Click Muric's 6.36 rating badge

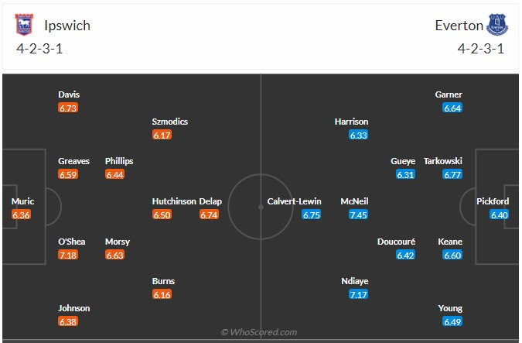coord(21,214)
